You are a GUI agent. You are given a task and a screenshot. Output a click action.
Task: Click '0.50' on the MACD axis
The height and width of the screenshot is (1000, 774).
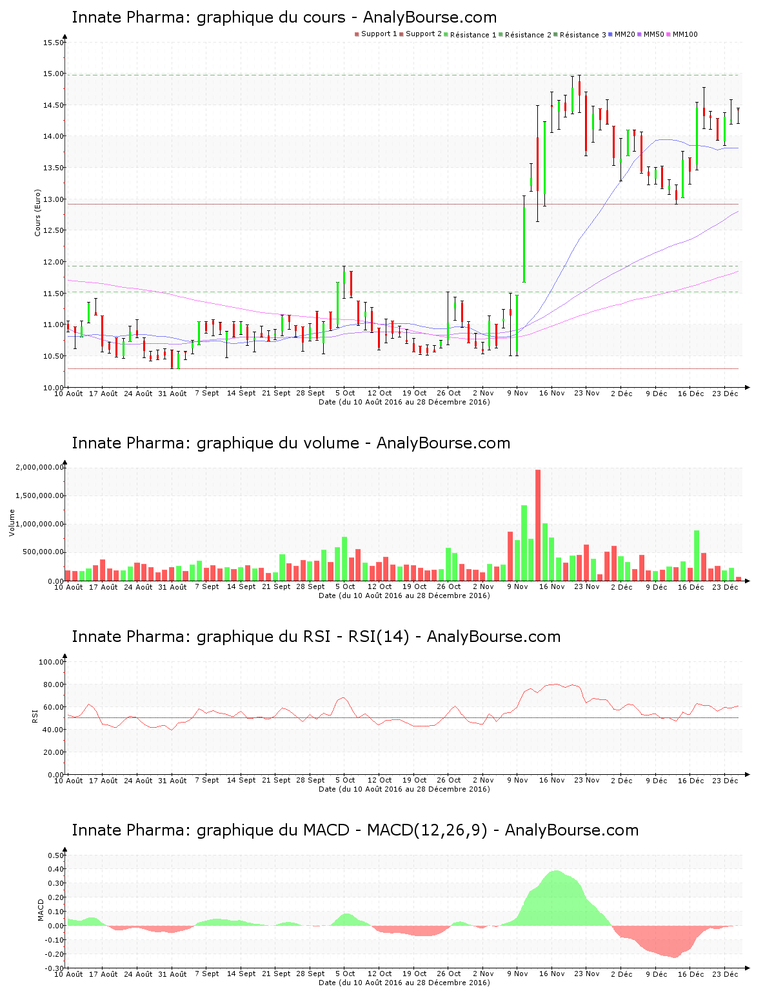[56, 855]
